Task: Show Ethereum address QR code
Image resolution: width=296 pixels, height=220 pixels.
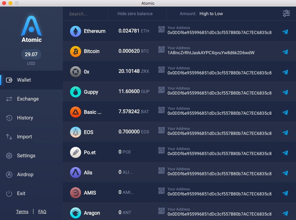Action: point(161,30)
